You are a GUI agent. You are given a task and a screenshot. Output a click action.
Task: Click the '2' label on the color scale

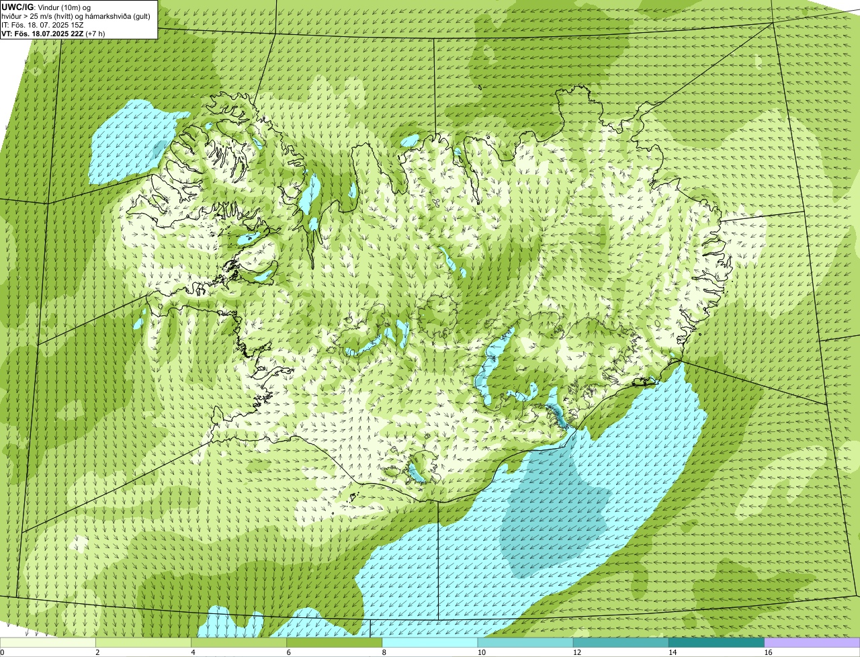[x=97, y=652]
